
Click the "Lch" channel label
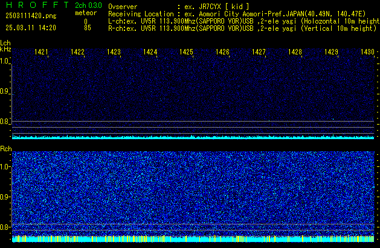coord(5,43)
